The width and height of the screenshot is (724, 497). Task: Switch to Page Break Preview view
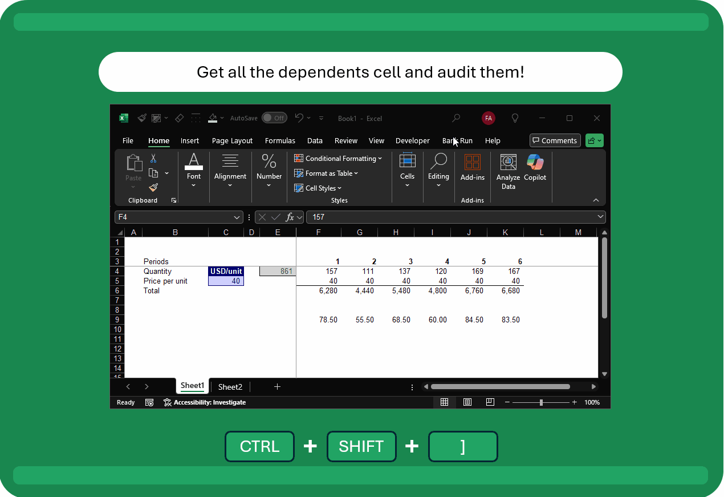tap(490, 402)
